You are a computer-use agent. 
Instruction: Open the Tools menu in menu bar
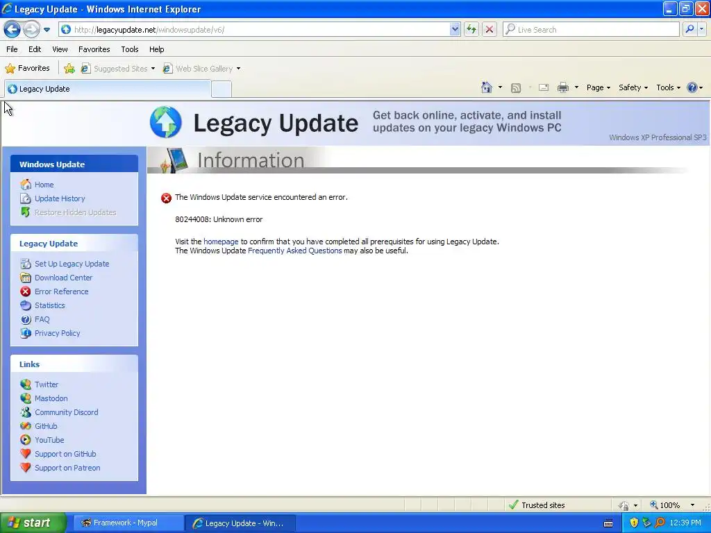point(130,49)
